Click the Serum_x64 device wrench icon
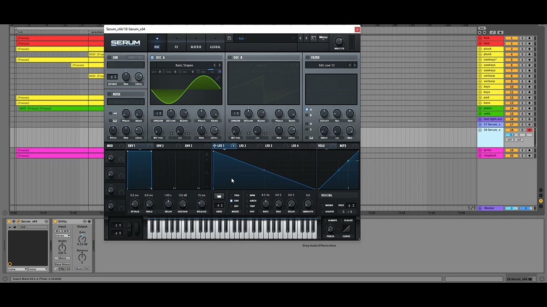Viewport: 547px width, 307px height. [x=18, y=221]
